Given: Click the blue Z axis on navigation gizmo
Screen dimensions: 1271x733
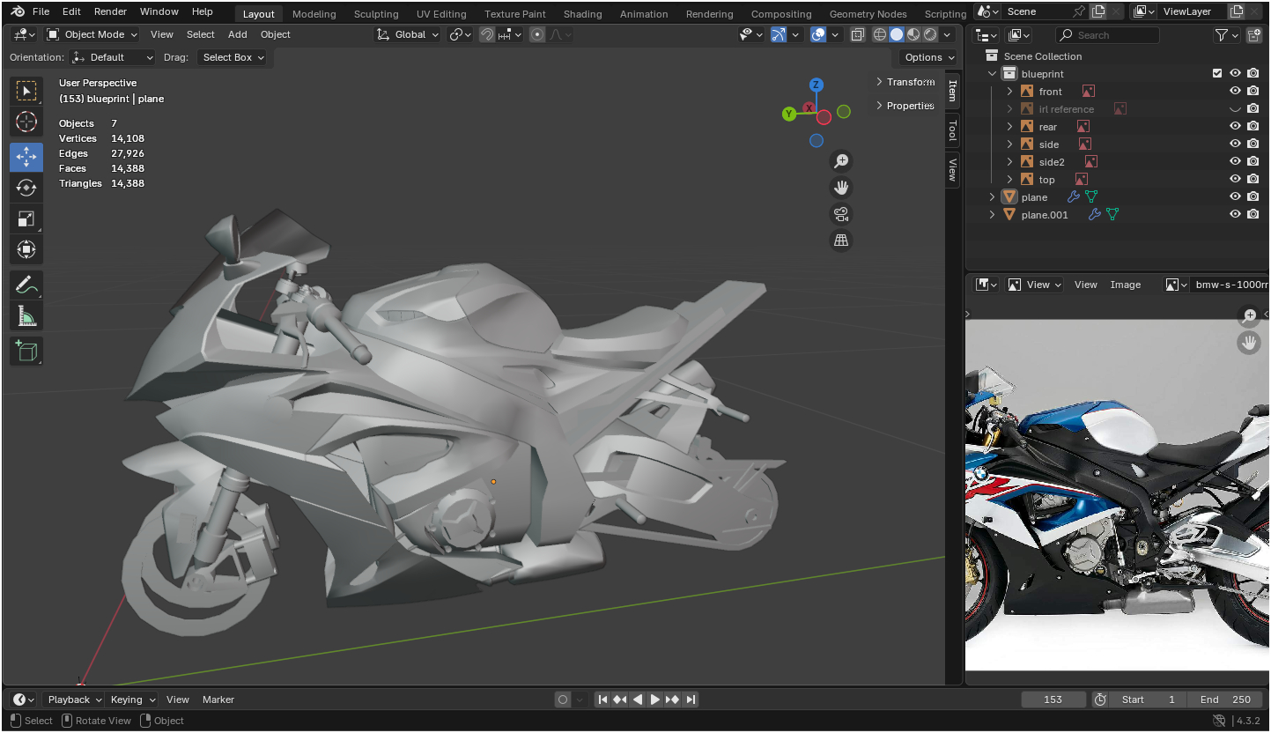Looking at the screenshot, I should (x=817, y=85).
